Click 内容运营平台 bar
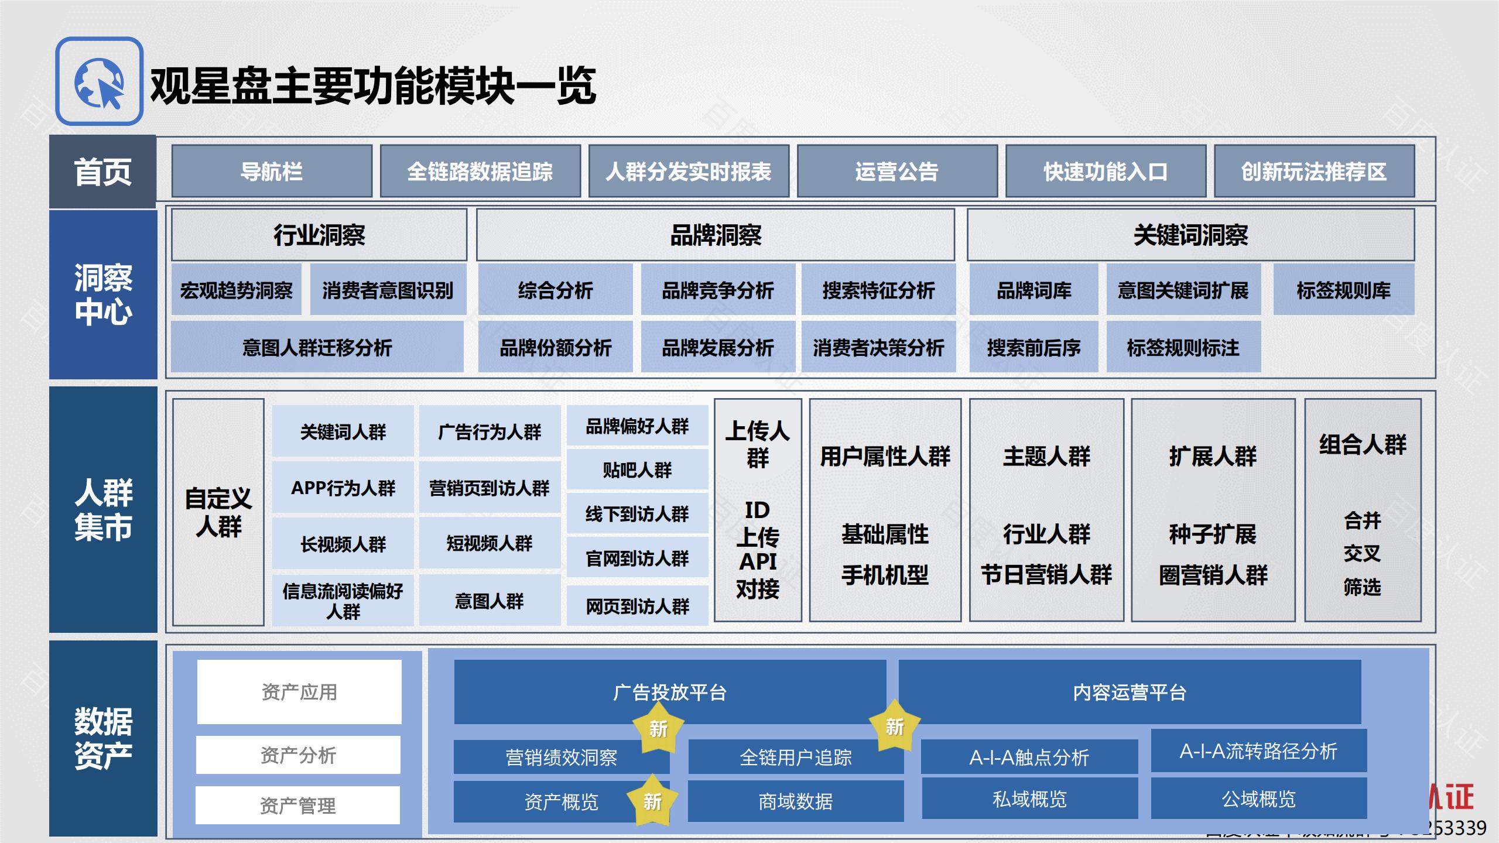This screenshot has height=843, width=1499. pos(1130,692)
